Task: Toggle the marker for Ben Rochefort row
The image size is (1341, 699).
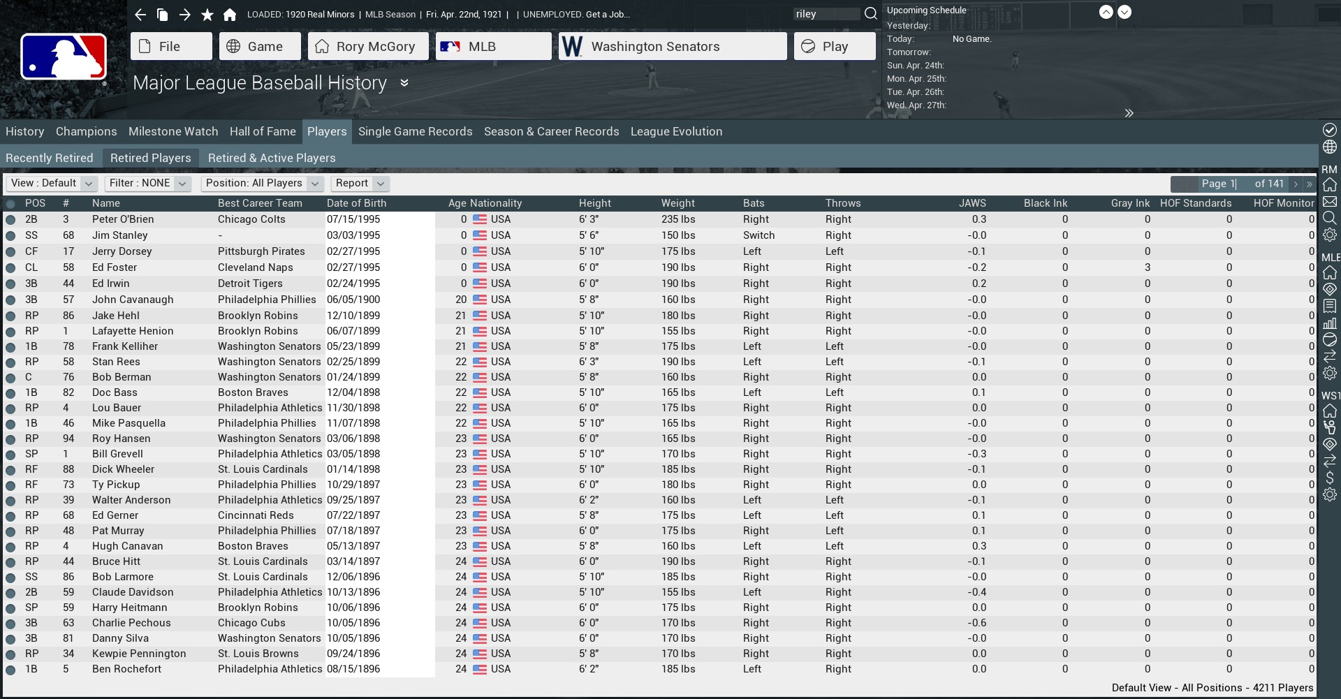Action: tap(10, 669)
